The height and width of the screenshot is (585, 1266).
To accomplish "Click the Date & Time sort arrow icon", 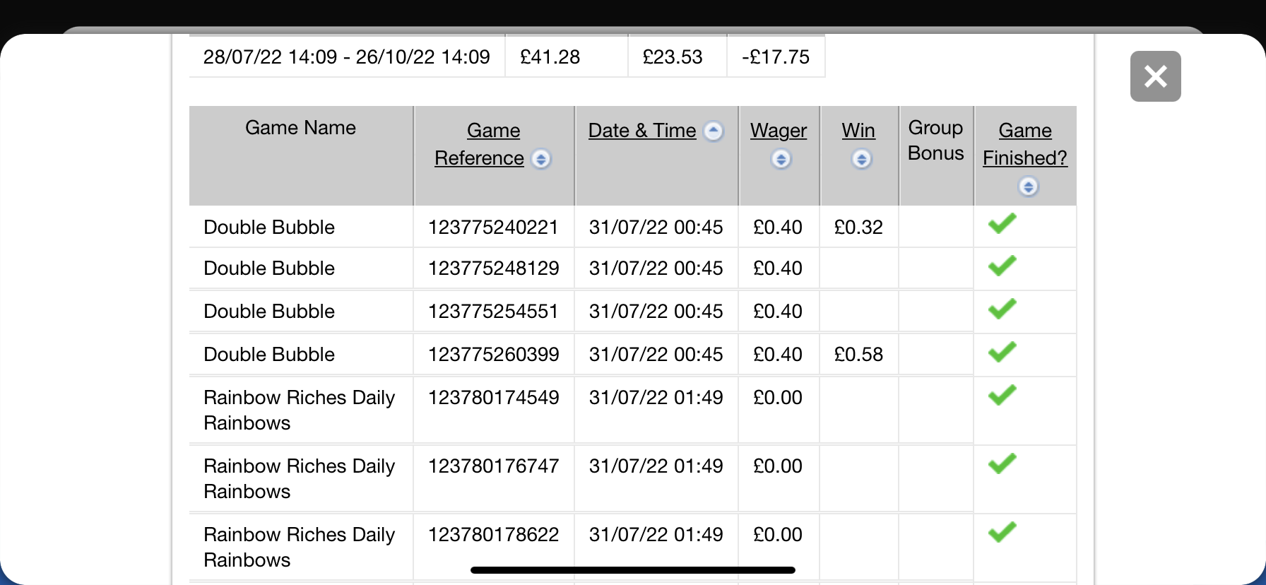I will pos(714,131).
